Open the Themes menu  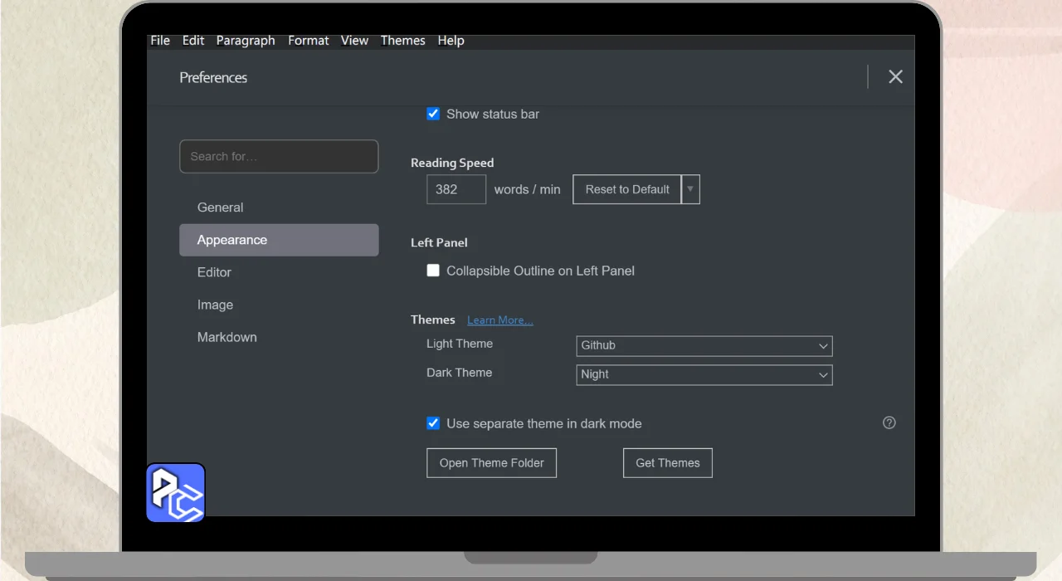402,41
